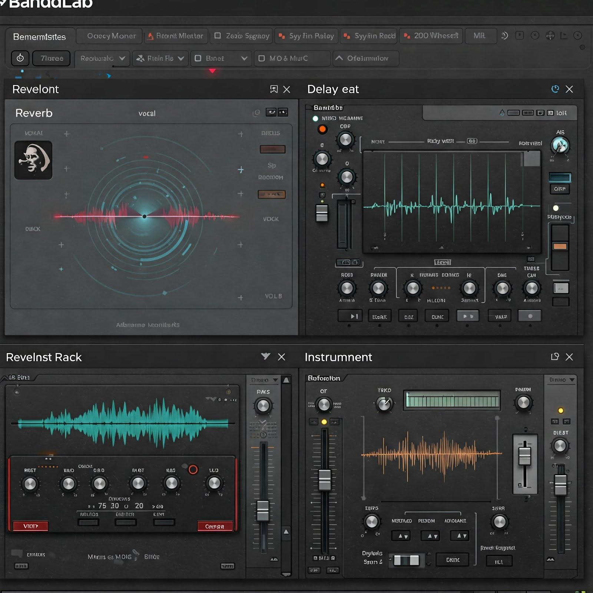This screenshot has width=593, height=593.
Task: Click the pop-out icon in Instrumnent header
Action: [555, 357]
